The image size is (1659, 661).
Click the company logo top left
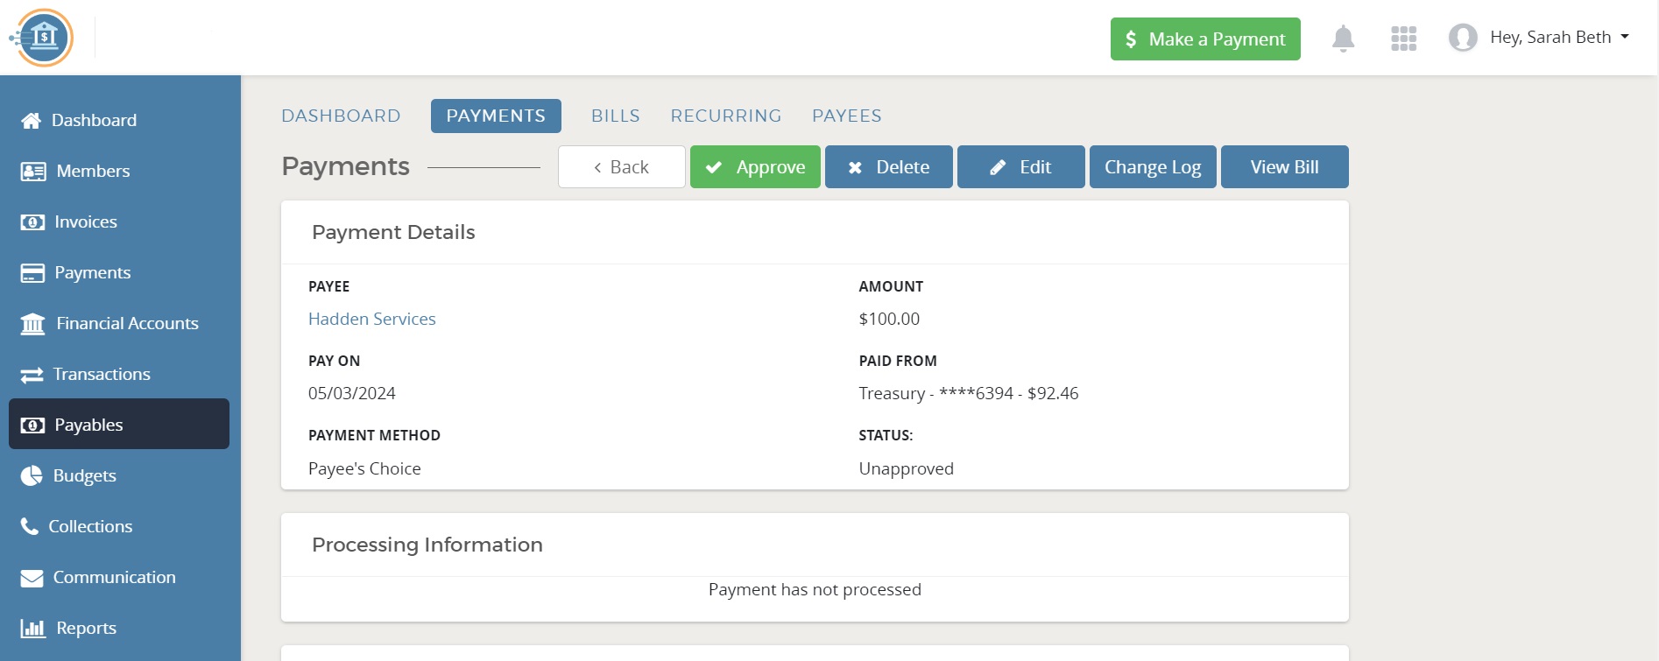(43, 38)
